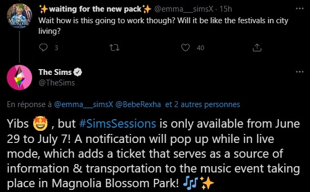Click The Sims verified badge
Viewport: 310px width, 192px height.
point(78,72)
